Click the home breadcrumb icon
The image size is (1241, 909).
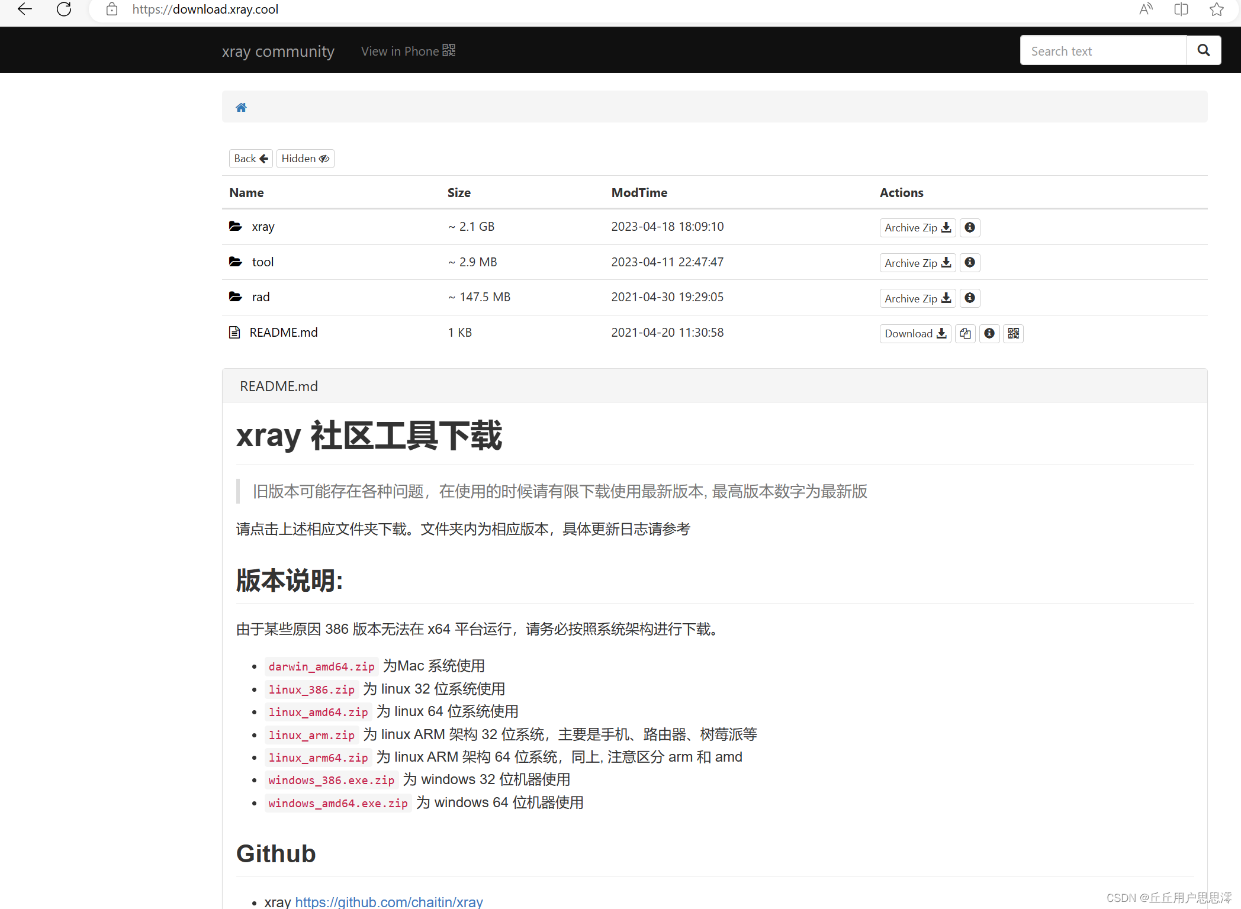pos(241,107)
